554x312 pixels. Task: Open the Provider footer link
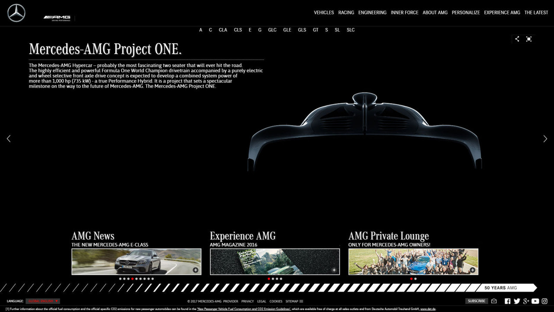pyautogui.click(x=231, y=301)
